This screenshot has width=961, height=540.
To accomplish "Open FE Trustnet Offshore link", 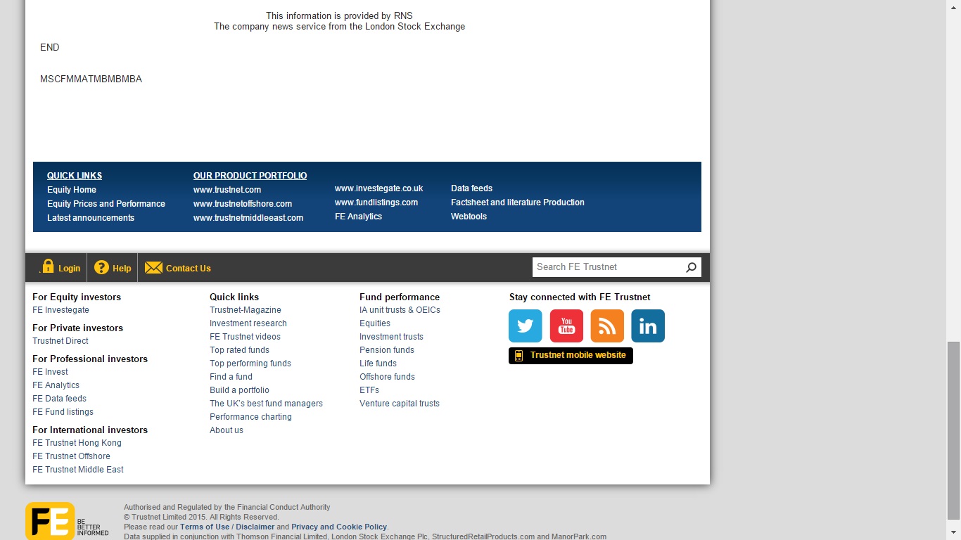I will point(72,456).
